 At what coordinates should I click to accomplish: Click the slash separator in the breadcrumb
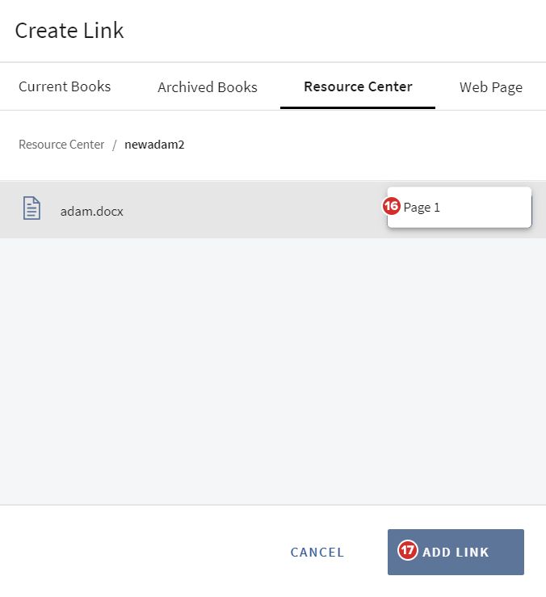115,145
